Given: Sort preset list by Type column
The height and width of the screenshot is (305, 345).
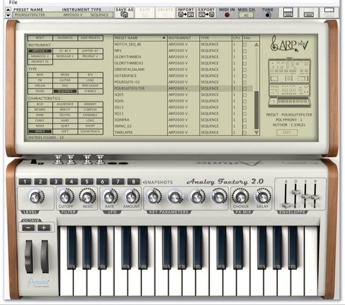Looking at the screenshot, I should (x=216, y=38).
